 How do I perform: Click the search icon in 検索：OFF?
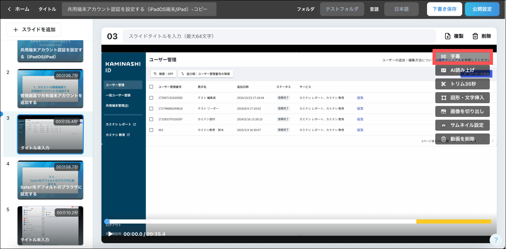click(x=156, y=74)
